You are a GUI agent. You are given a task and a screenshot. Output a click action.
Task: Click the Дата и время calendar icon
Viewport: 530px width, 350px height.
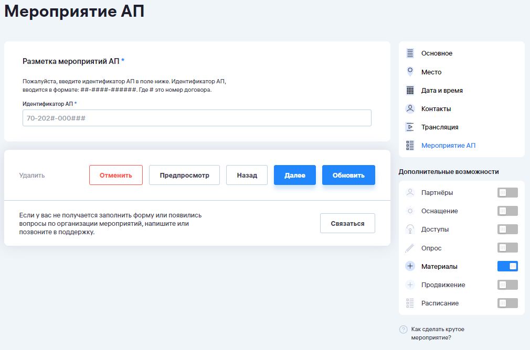pyautogui.click(x=410, y=90)
